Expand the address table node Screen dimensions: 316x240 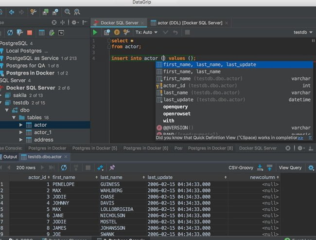[21, 140]
